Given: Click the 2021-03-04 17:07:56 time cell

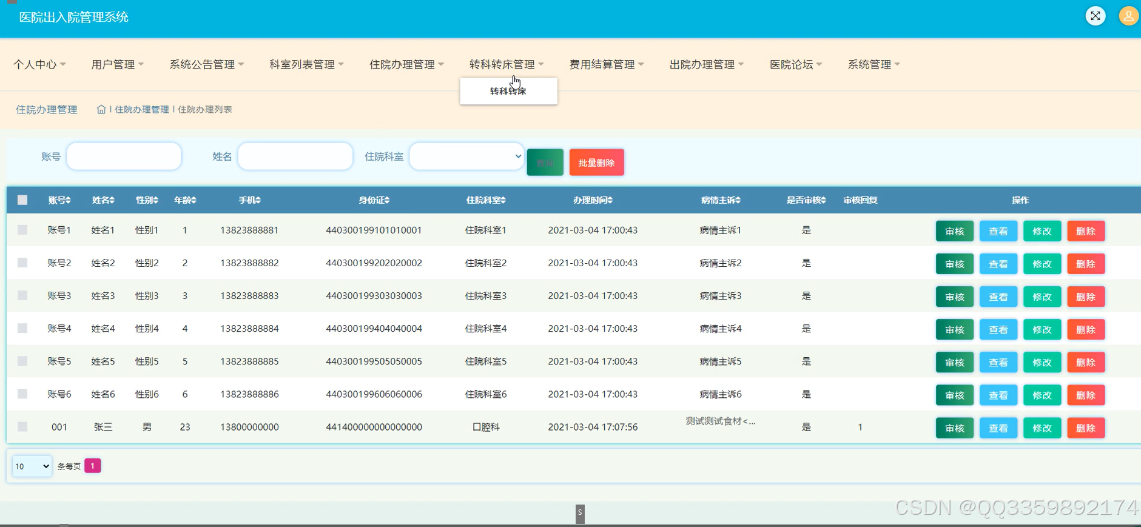Looking at the screenshot, I should pos(593,427).
